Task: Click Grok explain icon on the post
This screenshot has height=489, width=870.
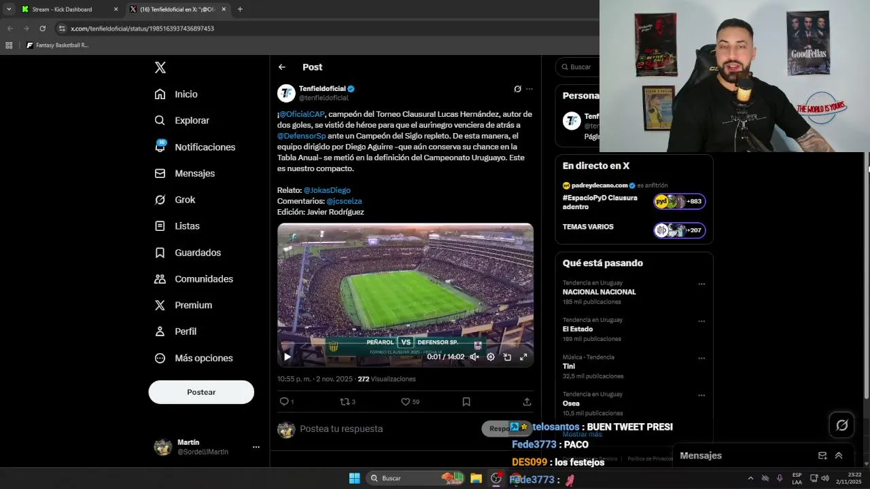Action: 517,89
